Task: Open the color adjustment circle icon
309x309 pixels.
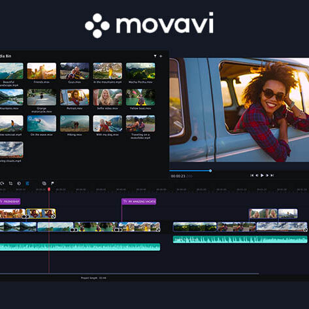Action: coord(19,184)
